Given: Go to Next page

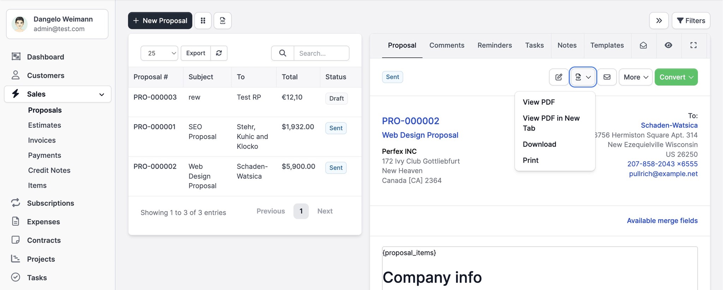Looking at the screenshot, I should (x=325, y=211).
